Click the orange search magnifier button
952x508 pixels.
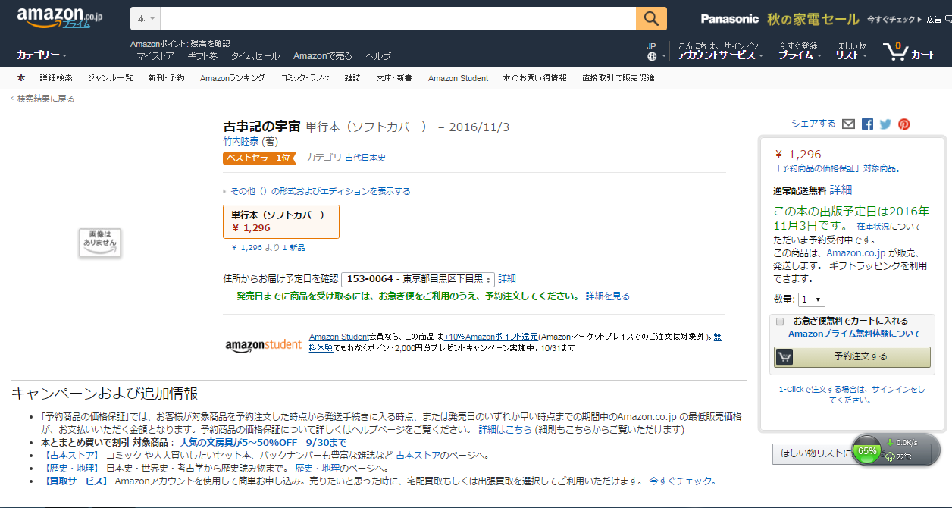pos(651,18)
